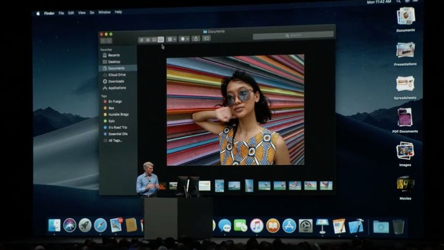Select the orange Bae tag

point(109,108)
